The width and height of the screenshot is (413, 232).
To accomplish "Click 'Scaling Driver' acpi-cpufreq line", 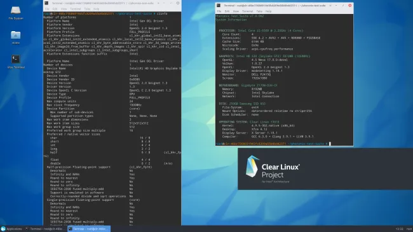I will tap(257, 49).
